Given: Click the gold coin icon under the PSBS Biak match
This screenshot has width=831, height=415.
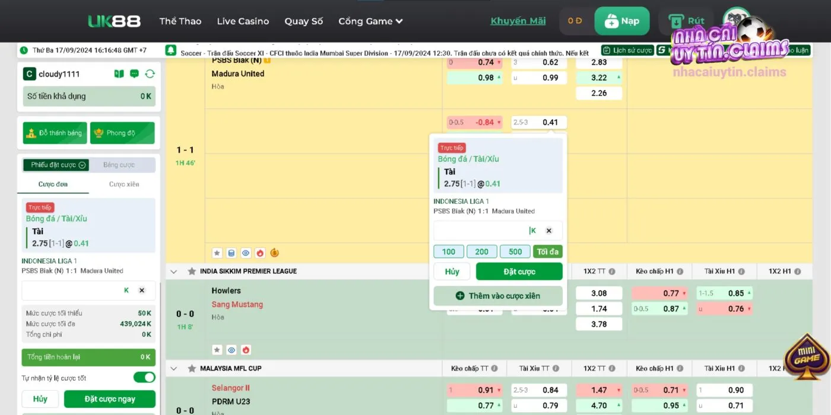Looking at the screenshot, I should click(x=274, y=253).
